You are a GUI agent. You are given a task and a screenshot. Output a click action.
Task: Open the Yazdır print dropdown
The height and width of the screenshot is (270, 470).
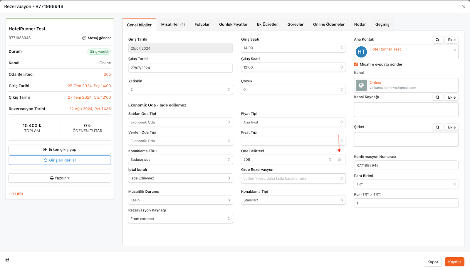coord(60,178)
